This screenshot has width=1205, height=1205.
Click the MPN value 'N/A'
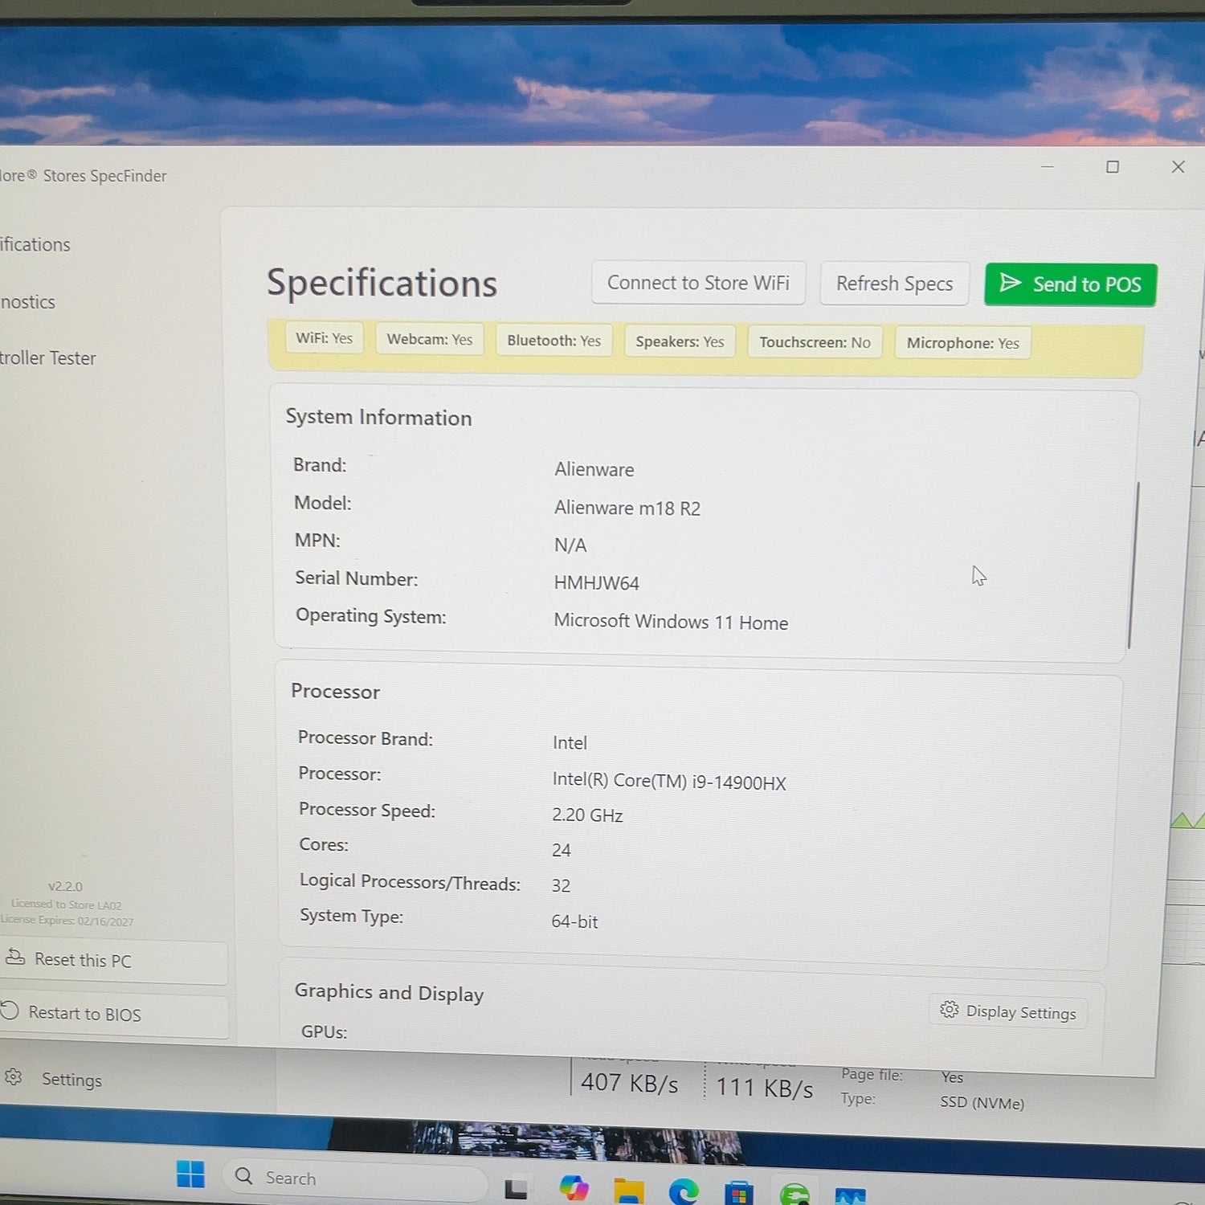tap(570, 545)
